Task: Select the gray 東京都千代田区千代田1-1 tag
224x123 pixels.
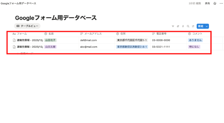Action: tap(132, 40)
